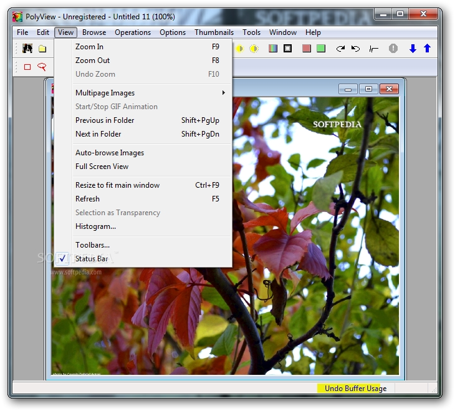The width and height of the screenshot is (455, 411).
Task: Click the Redo curved arrow icon
Action: 340,49
